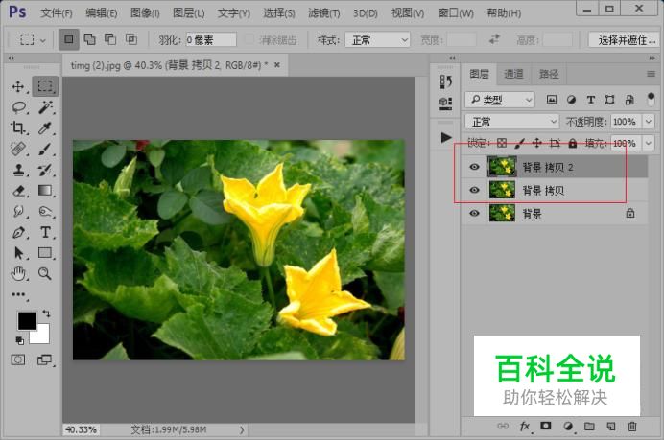Open the extra tools ellipsis menu

click(x=18, y=294)
